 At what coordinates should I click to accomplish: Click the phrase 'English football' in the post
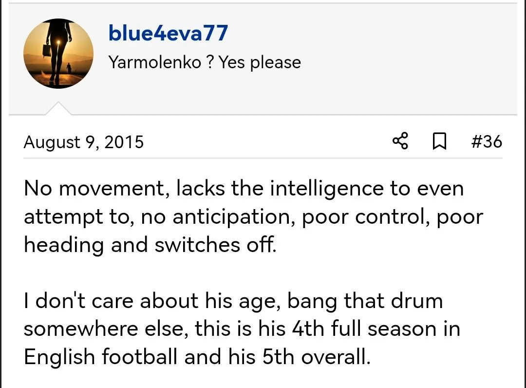coord(100,357)
